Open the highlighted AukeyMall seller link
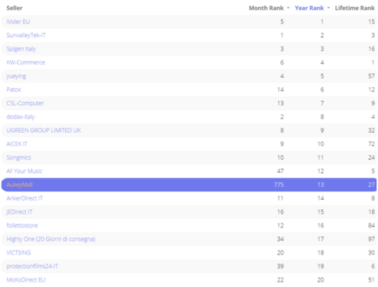Image resolution: width=378 pixels, height=287 pixels. (x=20, y=185)
